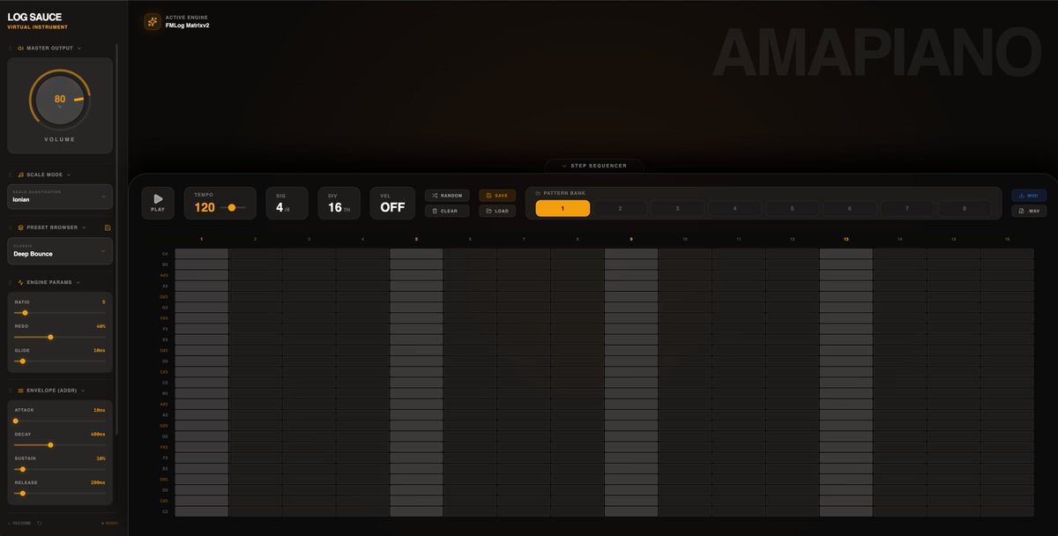1058x536 pixels.
Task: Grab the Scale Mode section drag handle
Action: [11, 175]
